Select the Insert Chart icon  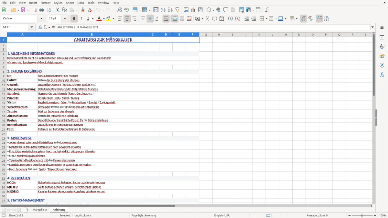click(x=193, y=10)
